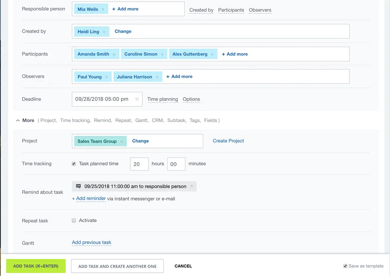Click the green Add Task button
Screen dimensions: 390x276
coord(36,266)
